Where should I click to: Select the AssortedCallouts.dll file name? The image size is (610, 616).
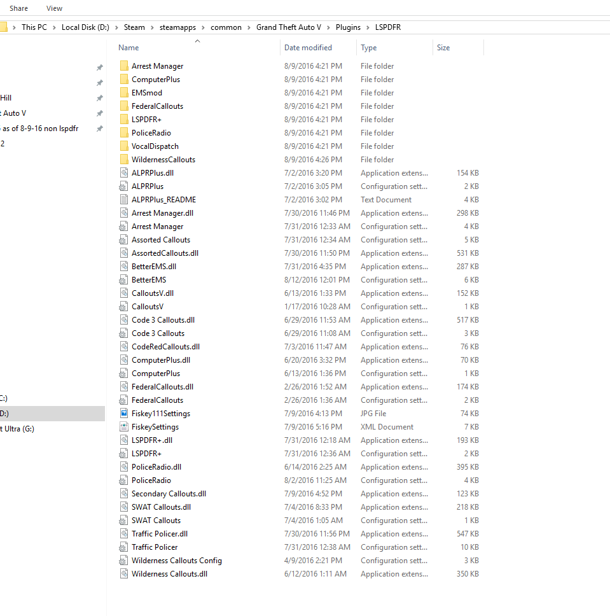(x=165, y=253)
